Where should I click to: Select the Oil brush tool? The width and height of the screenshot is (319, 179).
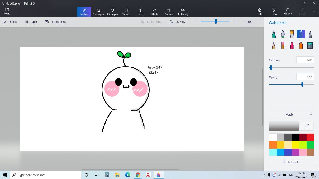point(292,34)
